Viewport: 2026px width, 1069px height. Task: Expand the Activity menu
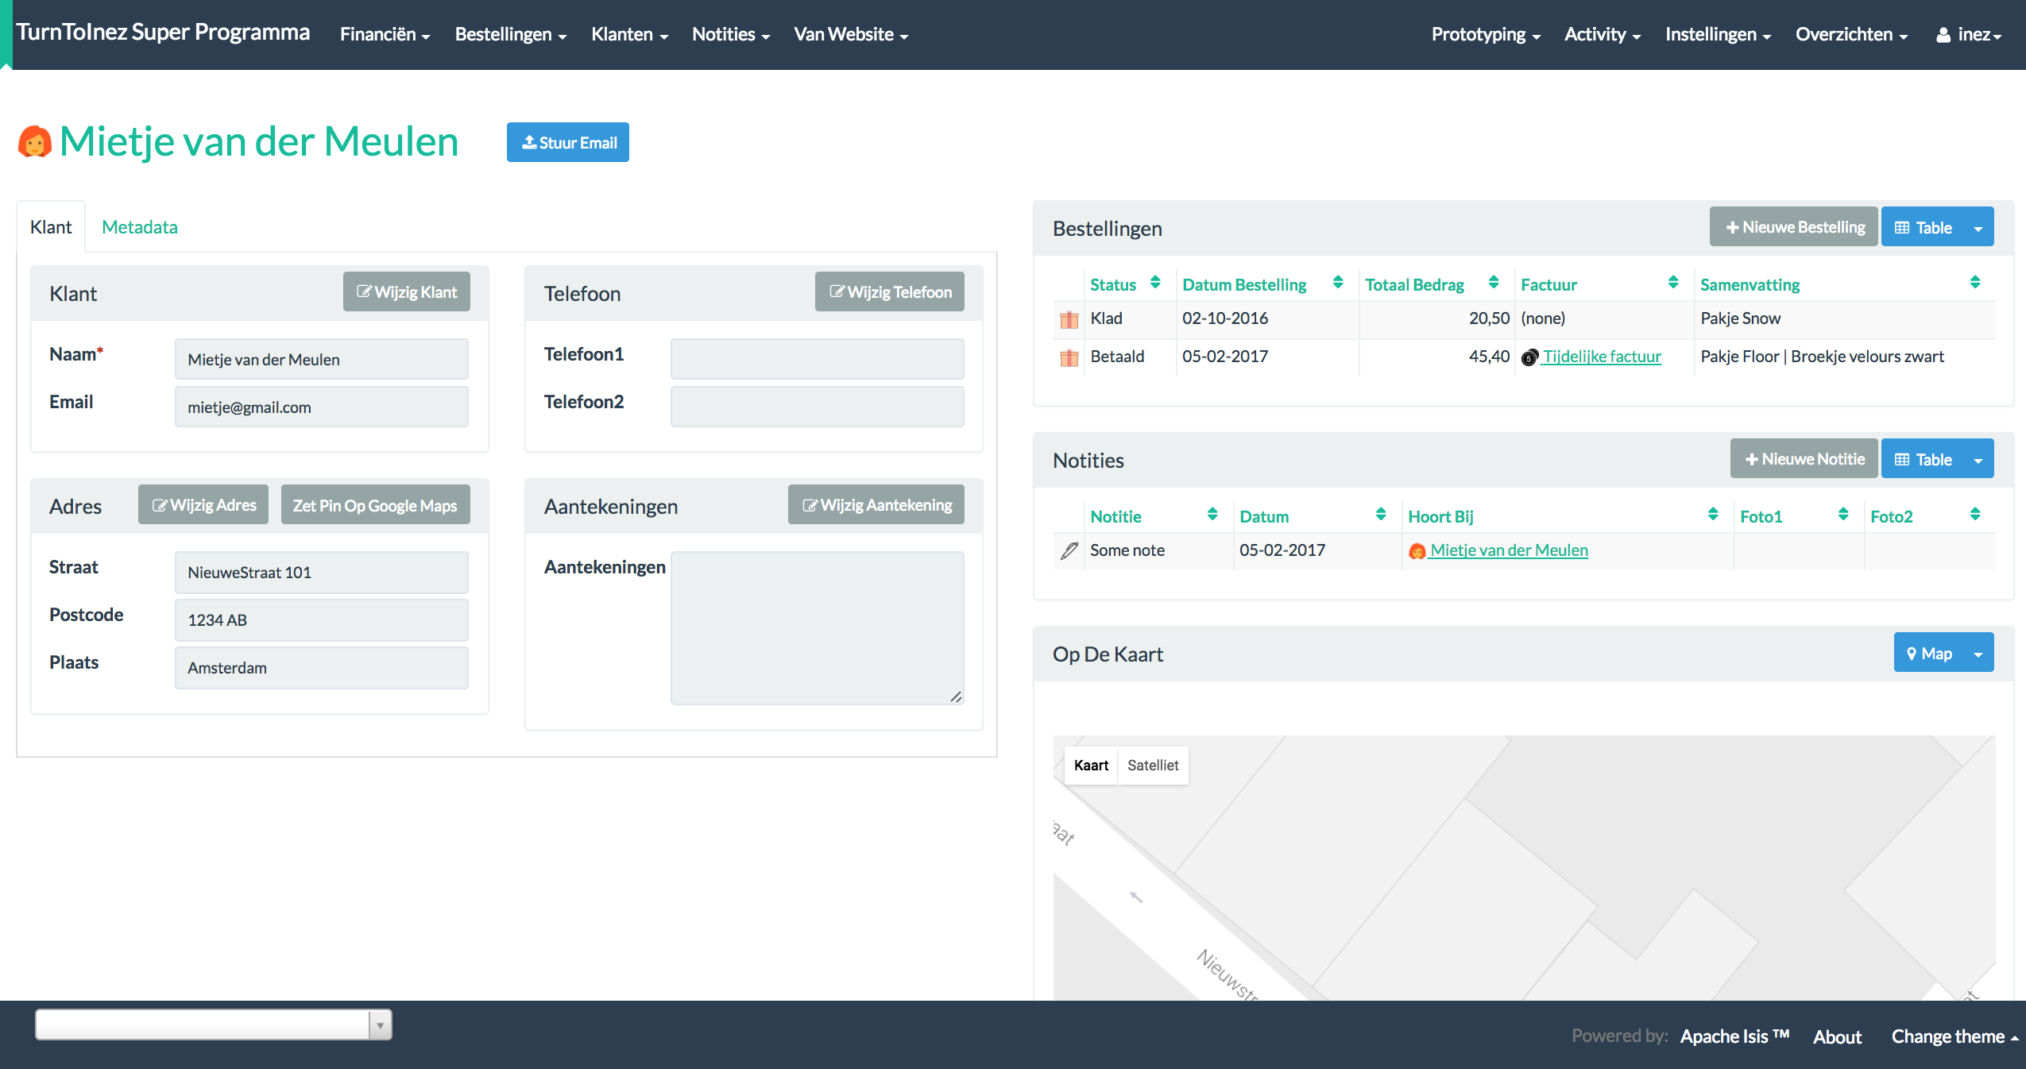1603,34
